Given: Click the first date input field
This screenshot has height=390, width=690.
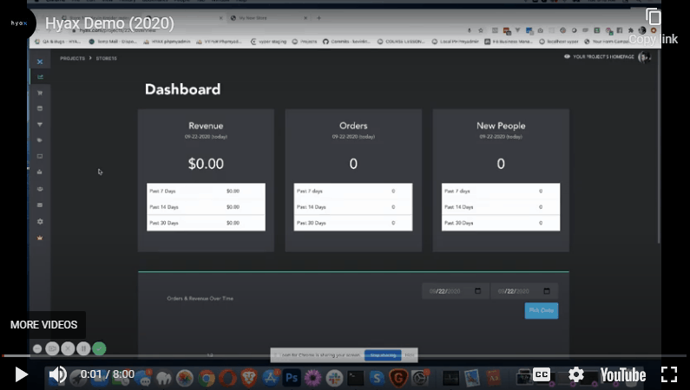Looking at the screenshot, I should 455,290.
